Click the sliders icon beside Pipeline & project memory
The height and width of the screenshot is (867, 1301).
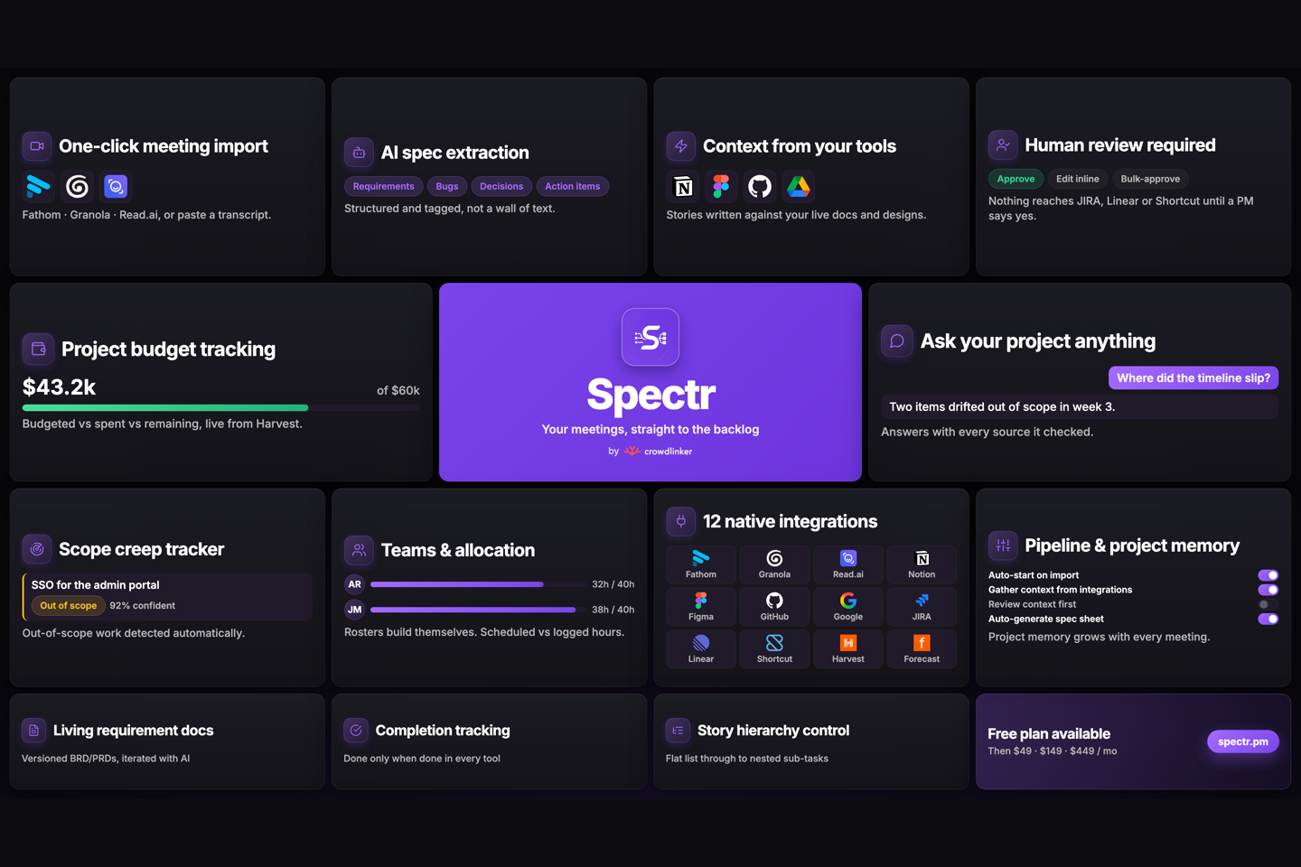(x=1003, y=545)
